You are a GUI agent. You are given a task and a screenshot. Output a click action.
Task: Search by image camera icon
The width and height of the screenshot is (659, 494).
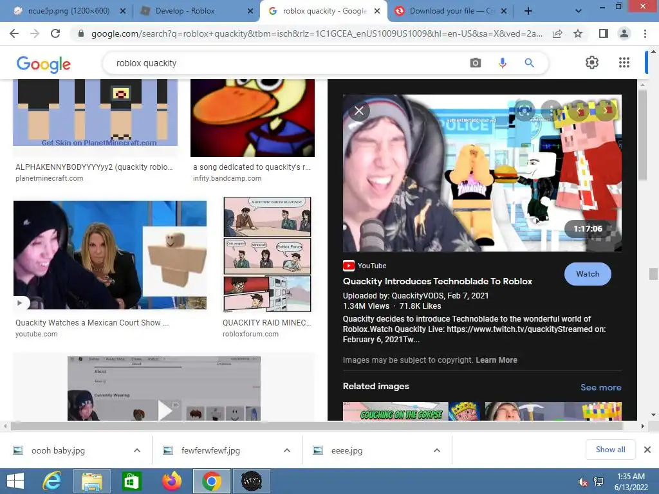pos(476,63)
